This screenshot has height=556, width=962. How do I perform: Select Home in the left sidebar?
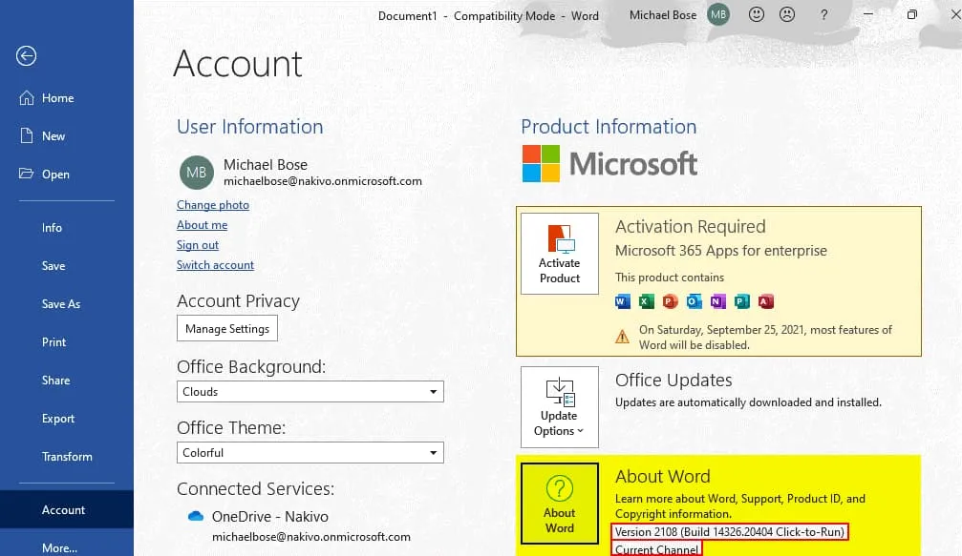[57, 98]
